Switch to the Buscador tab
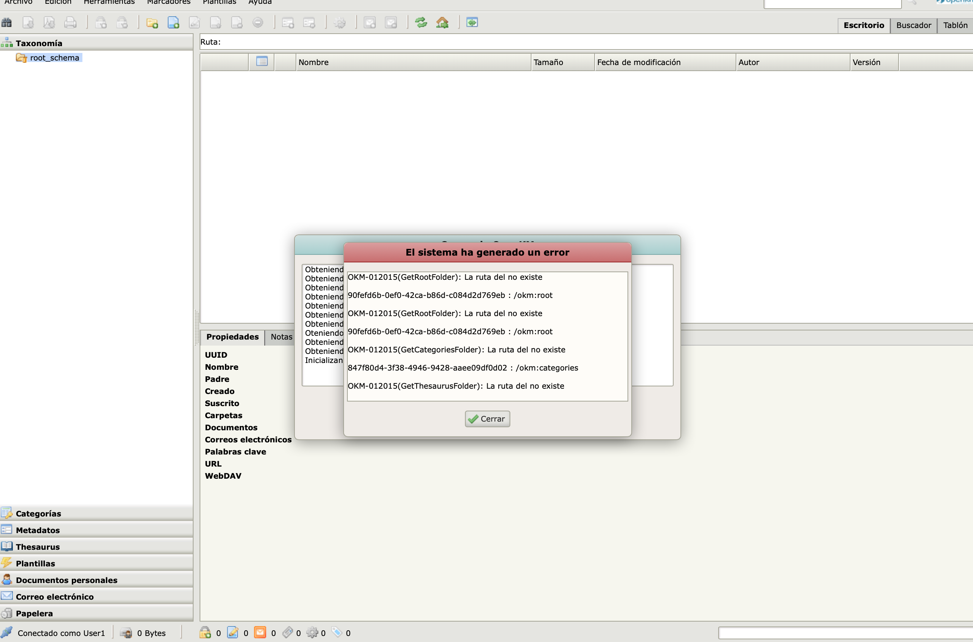 pos(914,25)
